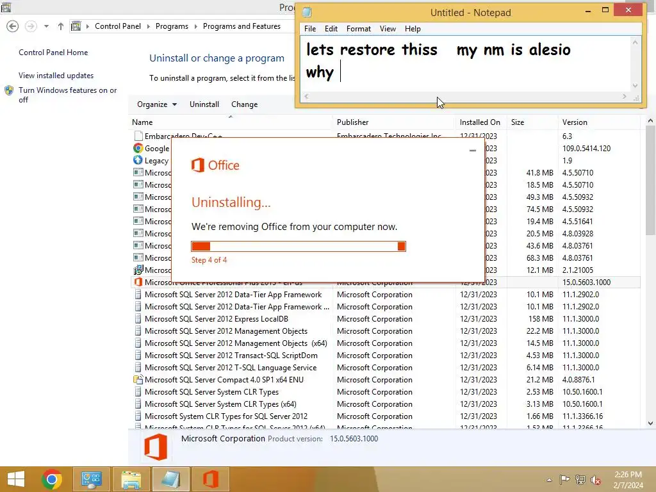This screenshot has height=492, width=656.
Task: Click icon of Microsoft System CLR Types for SQL Server 2012
Action: [x=138, y=416]
